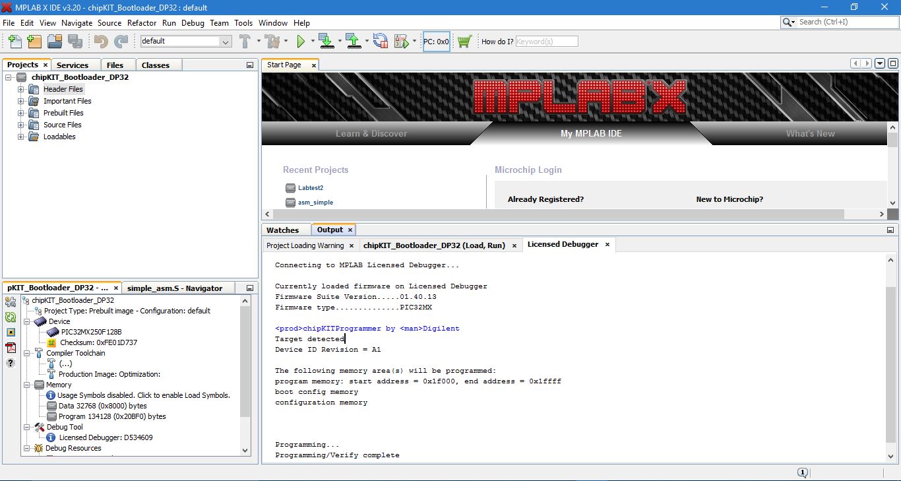This screenshot has width=901, height=481.
Task: Click the Save All toolbar icon
Action: point(75,42)
